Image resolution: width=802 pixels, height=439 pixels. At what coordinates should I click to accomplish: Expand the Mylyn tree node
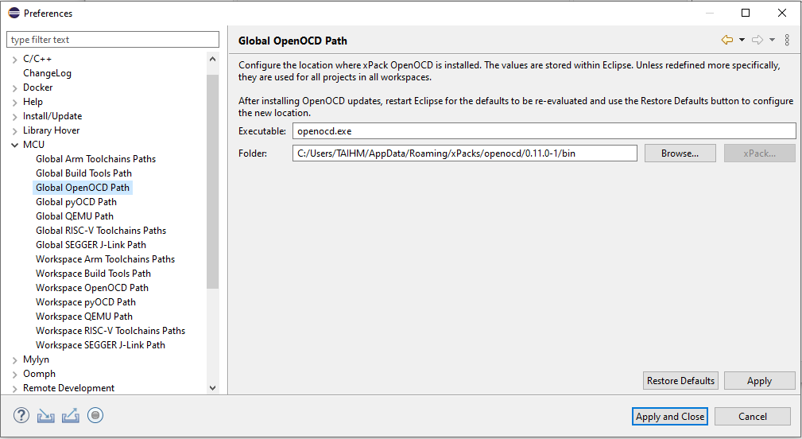tap(14, 360)
